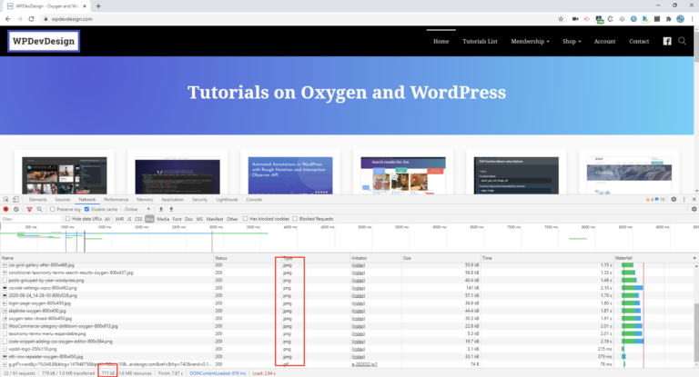Viewport: 699px width, 377px height.
Task: Open the Search results tutorial thumbnail
Action: 403,175
